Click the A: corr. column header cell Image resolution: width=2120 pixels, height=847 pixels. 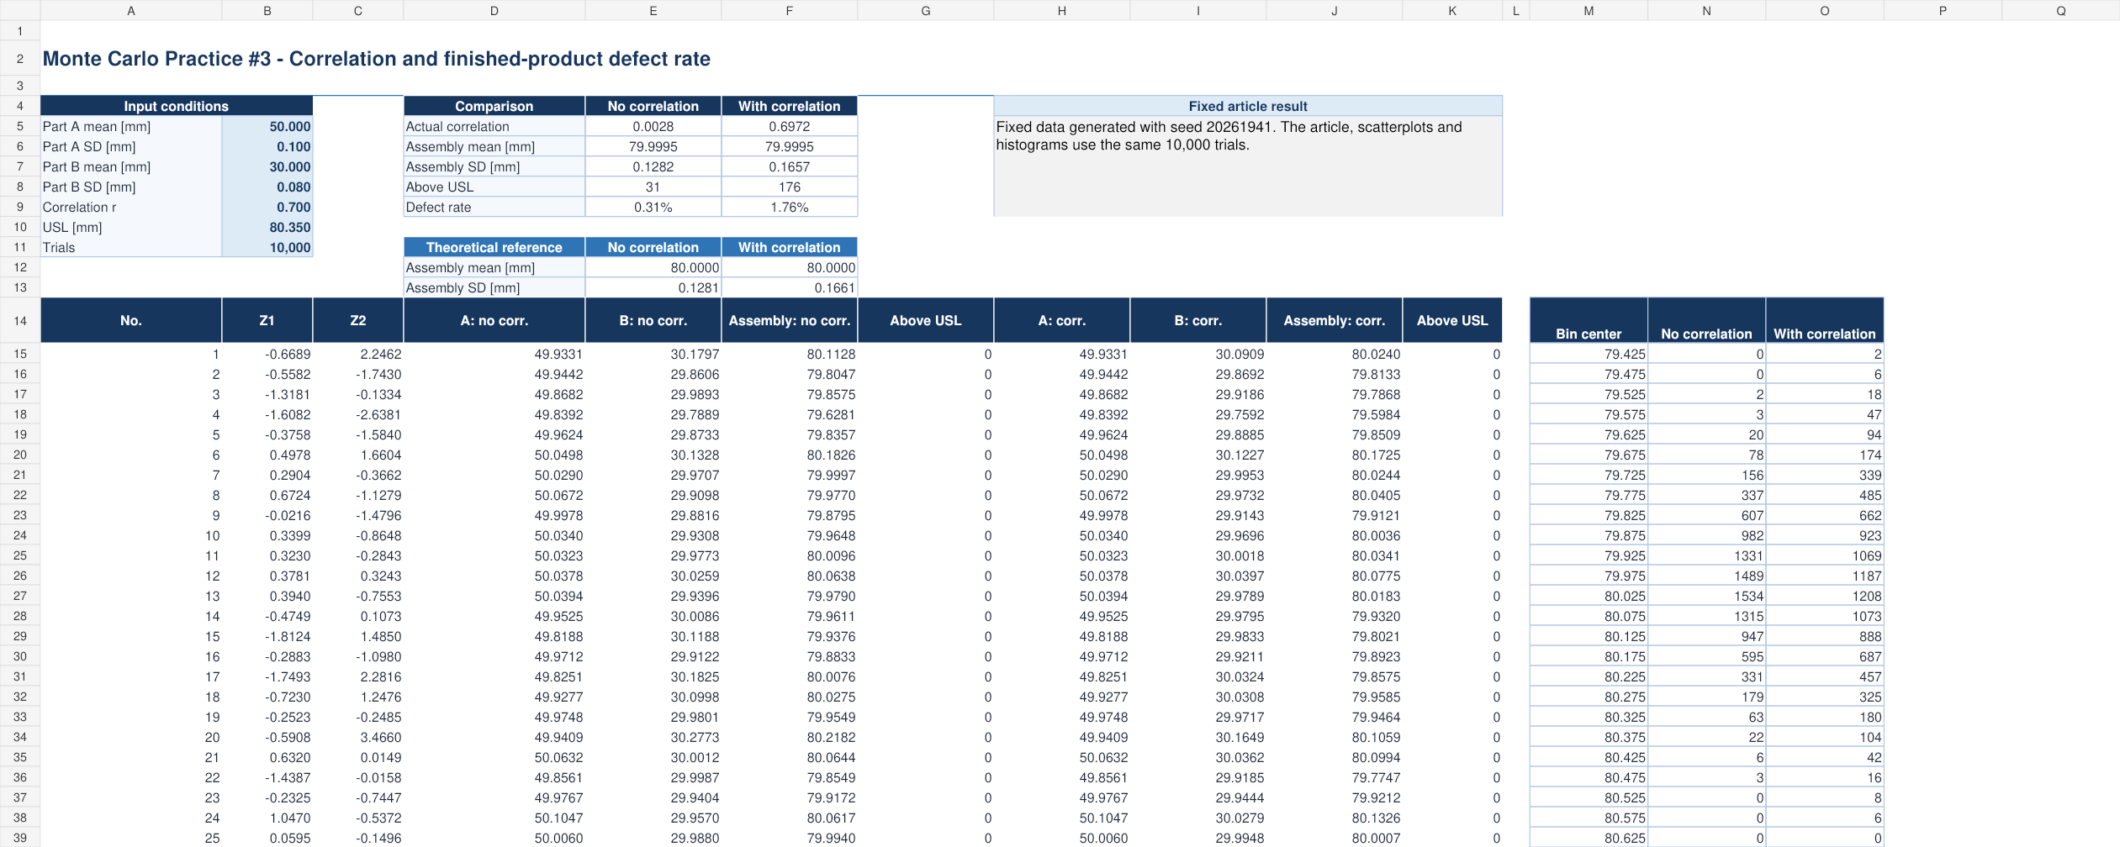(1061, 320)
